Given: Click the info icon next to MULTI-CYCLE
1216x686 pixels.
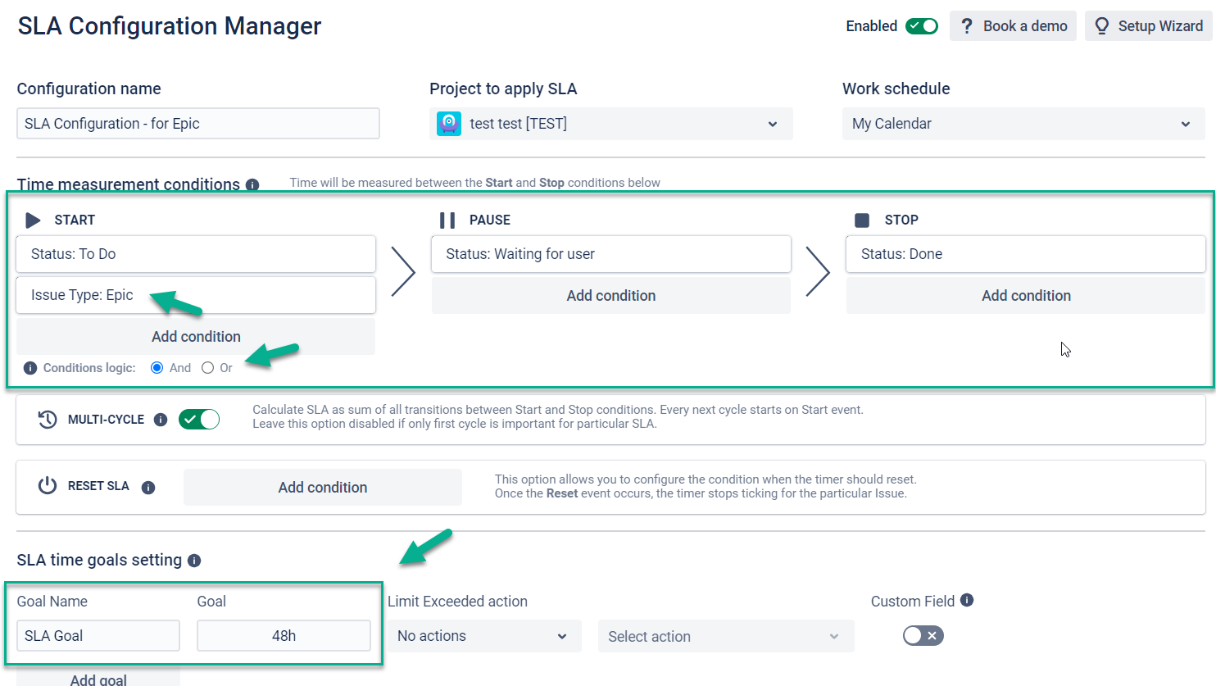Looking at the screenshot, I should [161, 420].
